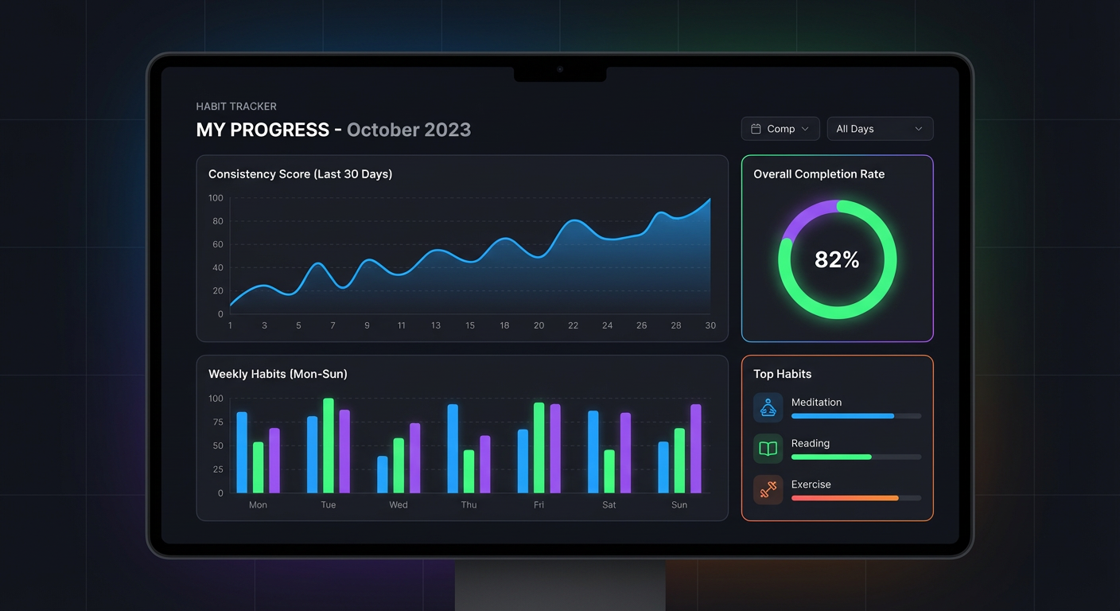Click the Overall Completion Rate heading
The width and height of the screenshot is (1120, 611).
click(x=819, y=174)
